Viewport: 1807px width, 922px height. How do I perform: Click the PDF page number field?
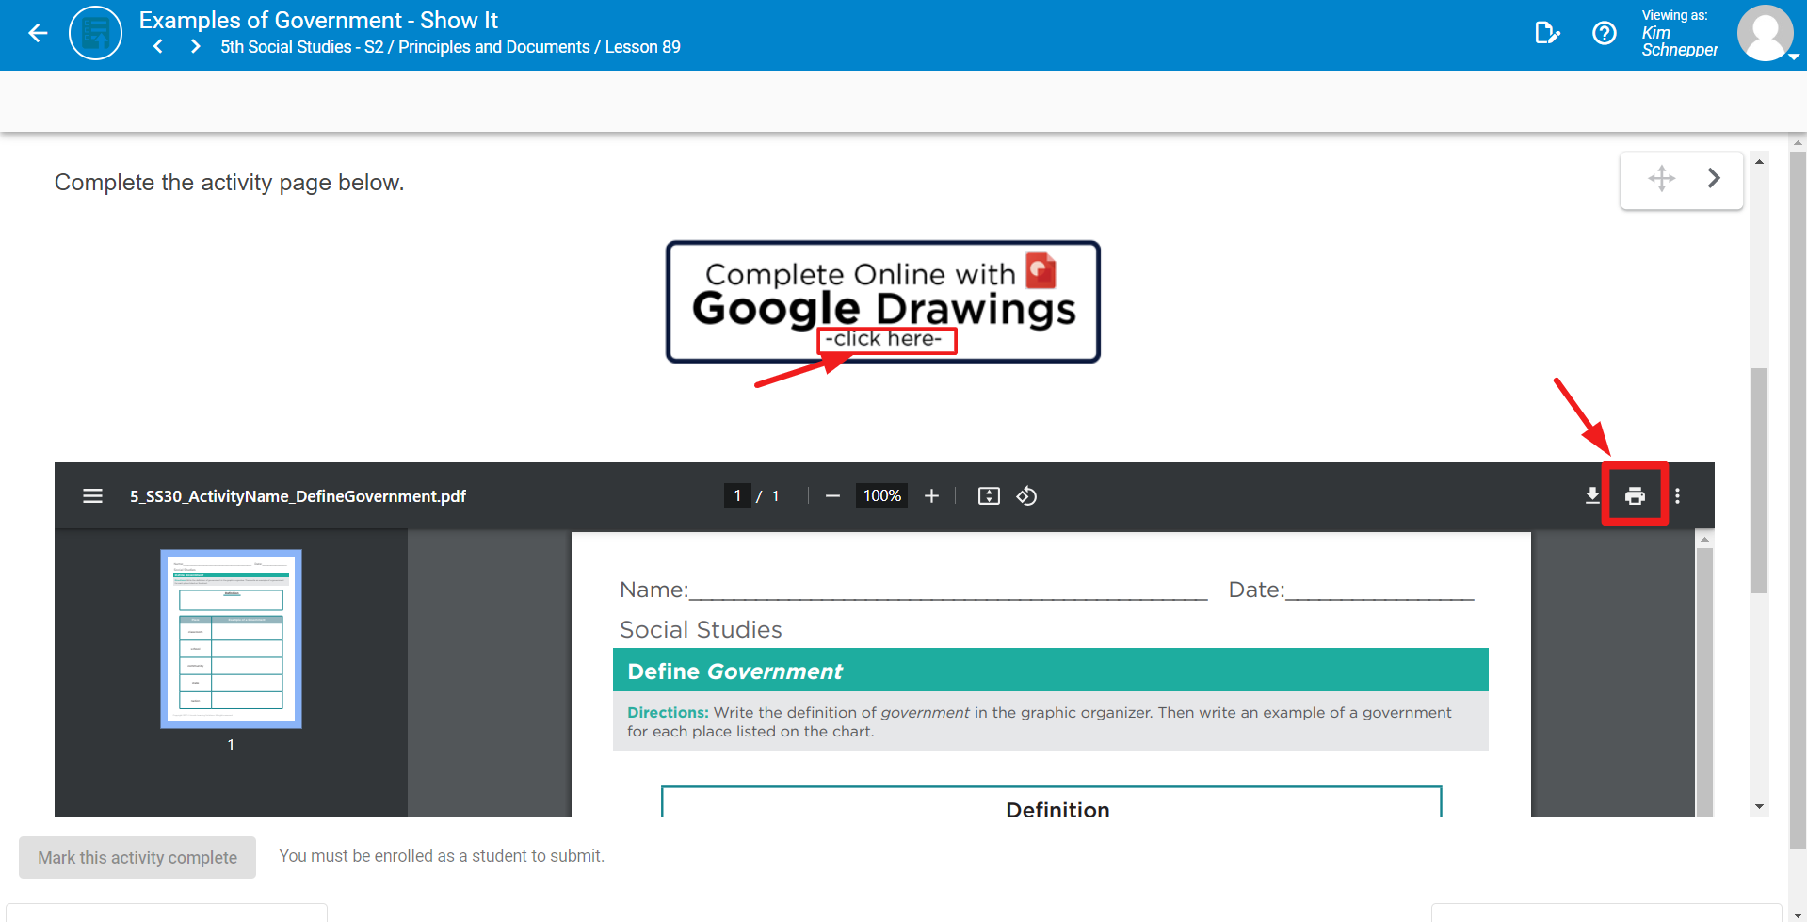pyautogui.click(x=737, y=495)
